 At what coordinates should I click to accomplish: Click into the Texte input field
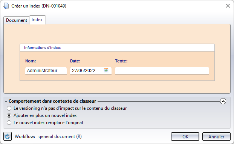[162, 71]
